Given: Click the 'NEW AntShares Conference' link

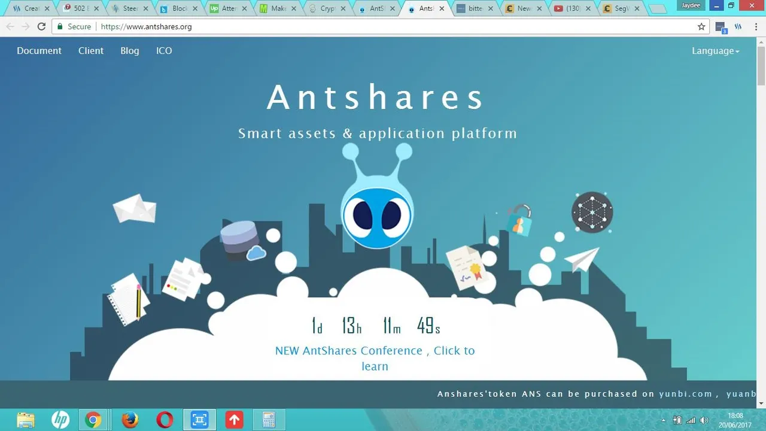Looking at the screenshot, I should (x=375, y=358).
